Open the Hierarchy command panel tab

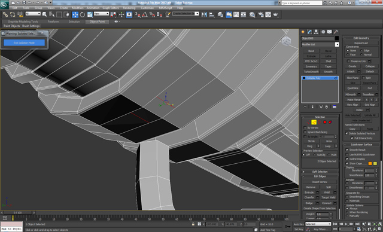pyautogui.click(x=317, y=32)
